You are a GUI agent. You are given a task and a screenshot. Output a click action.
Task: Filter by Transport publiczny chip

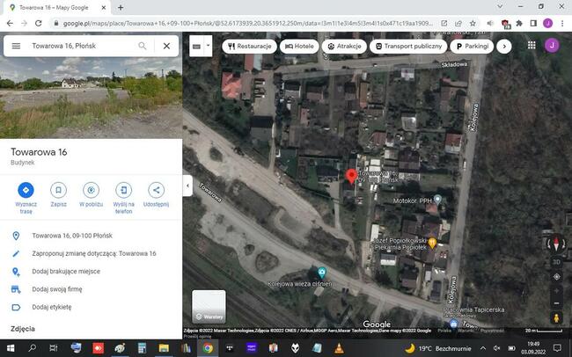click(x=408, y=47)
